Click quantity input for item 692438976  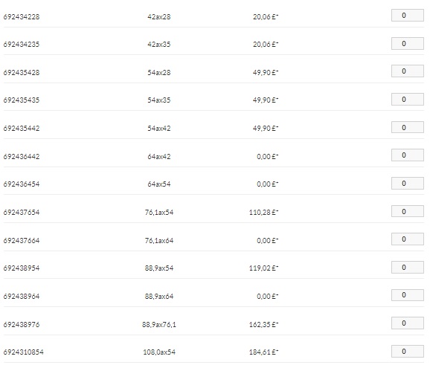pos(408,323)
